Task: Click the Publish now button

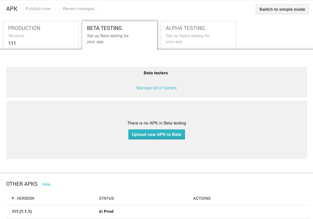Action: coord(38,9)
